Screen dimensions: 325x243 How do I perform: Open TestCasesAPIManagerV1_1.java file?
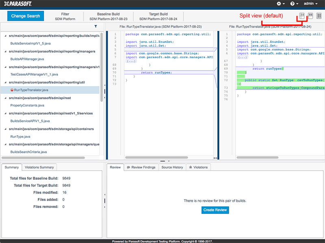click(x=34, y=74)
